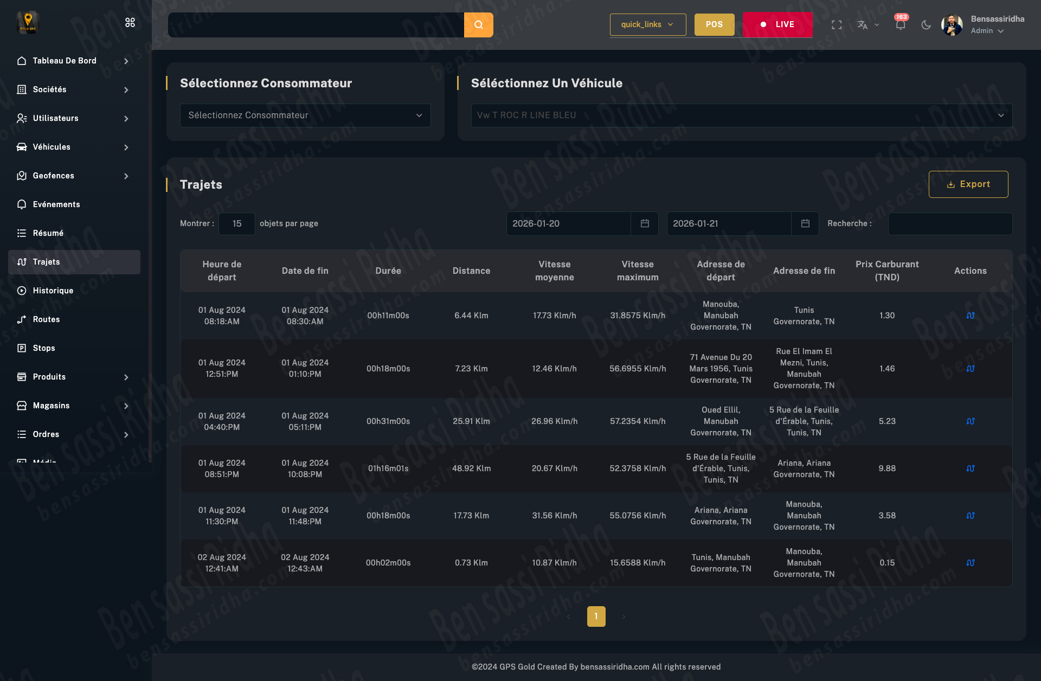Open the end date calendar picker
Screen dimensions: 1041x681
click(x=805, y=223)
